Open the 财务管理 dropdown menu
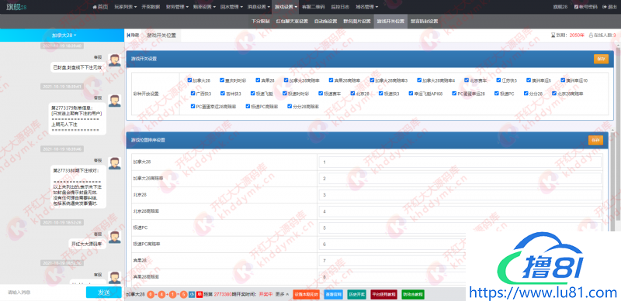This screenshot has width=621, height=301. [x=177, y=7]
